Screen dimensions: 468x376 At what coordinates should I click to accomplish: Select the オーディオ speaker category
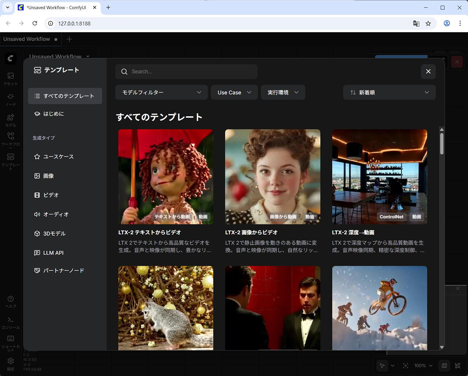55,214
